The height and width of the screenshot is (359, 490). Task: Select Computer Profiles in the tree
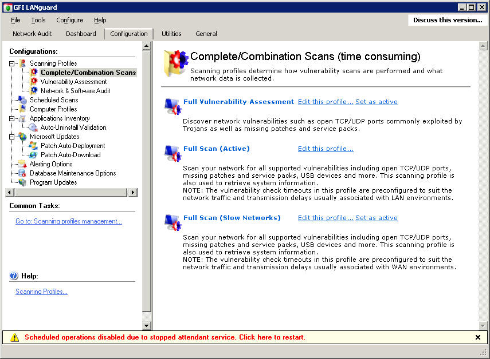point(53,109)
